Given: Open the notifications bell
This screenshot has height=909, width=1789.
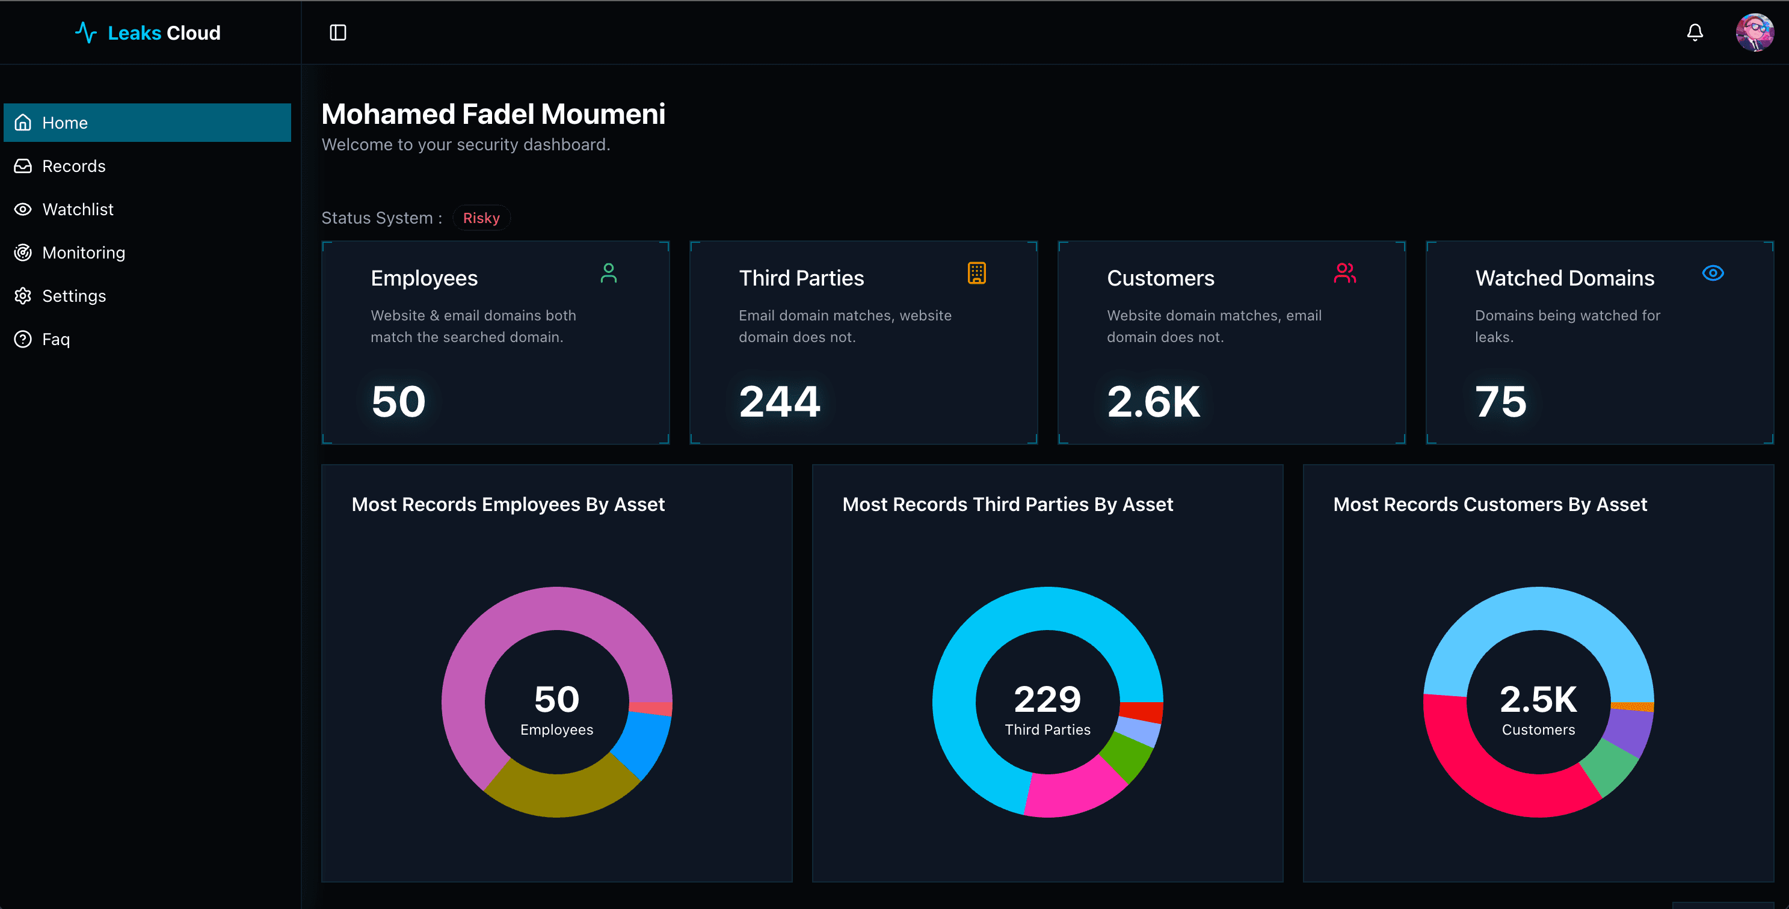Looking at the screenshot, I should (1695, 32).
